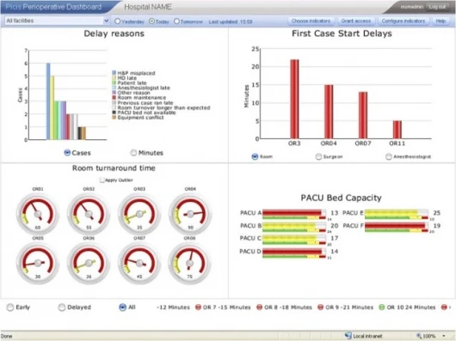Click the PACU F capacity bar
Viewport: 456px width, 341px height.
coord(397,227)
